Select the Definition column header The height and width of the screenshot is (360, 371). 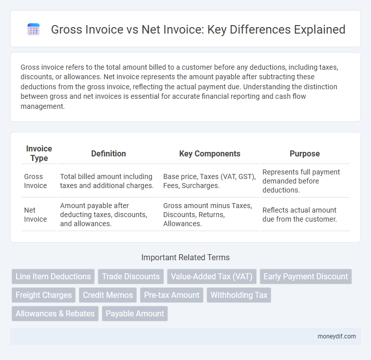click(x=109, y=153)
